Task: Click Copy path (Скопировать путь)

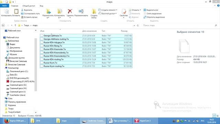Action: (x=30, y=14)
